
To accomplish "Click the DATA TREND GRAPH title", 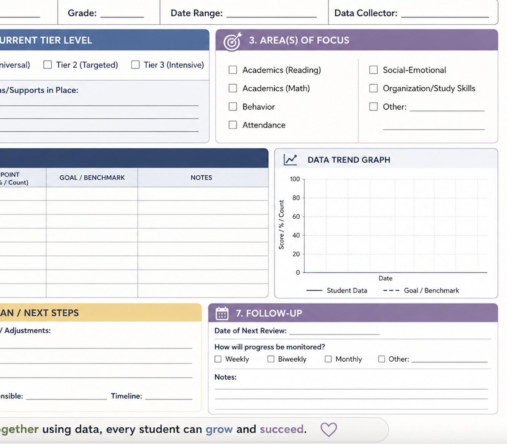I will tap(349, 160).
